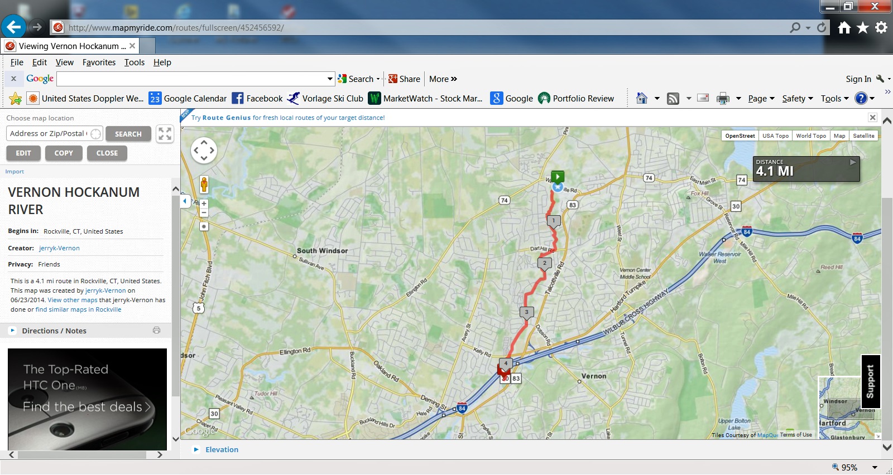The width and height of the screenshot is (893, 475).
Task: Expand the Elevation panel
Action: coord(222,450)
